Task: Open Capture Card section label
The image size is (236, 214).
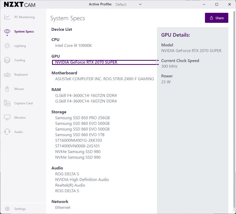Action: 24,103
